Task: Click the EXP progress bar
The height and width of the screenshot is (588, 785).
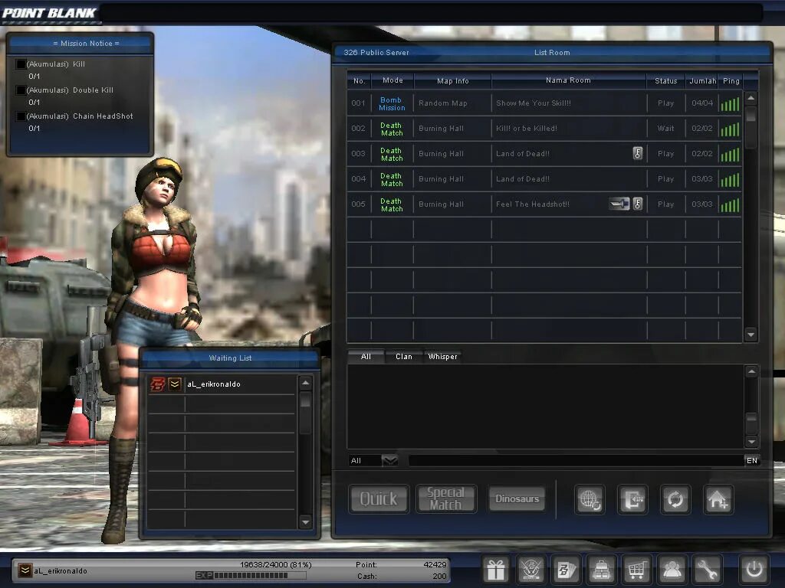Action: click(x=251, y=576)
